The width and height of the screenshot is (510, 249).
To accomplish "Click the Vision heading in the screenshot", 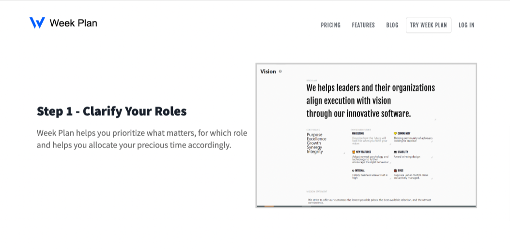I will pyautogui.click(x=268, y=71).
